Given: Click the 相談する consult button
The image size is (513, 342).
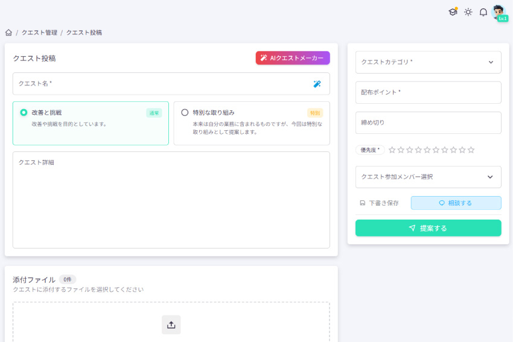Looking at the screenshot, I should tap(456, 203).
